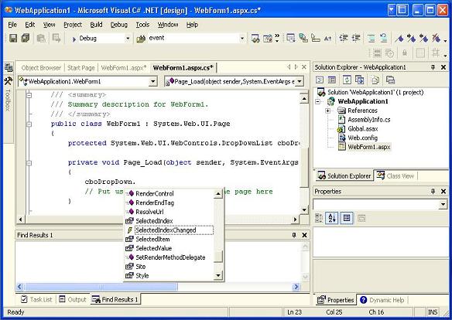Switch to the Dynamic Help tab

382,300
